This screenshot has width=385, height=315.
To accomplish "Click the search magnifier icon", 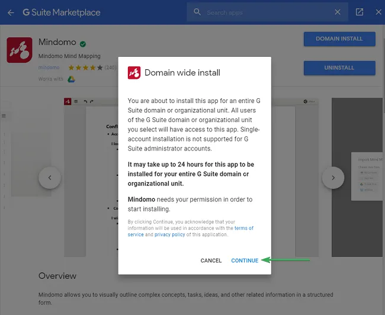I will pos(197,12).
